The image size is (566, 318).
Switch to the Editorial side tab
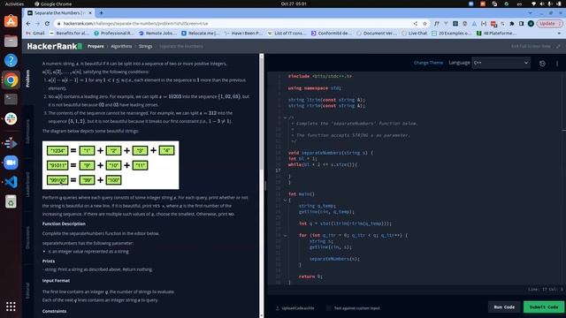tap(27, 291)
